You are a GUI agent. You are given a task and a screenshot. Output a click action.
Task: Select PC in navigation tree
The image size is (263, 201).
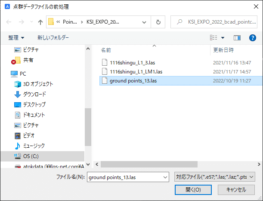tap(18, 73)
